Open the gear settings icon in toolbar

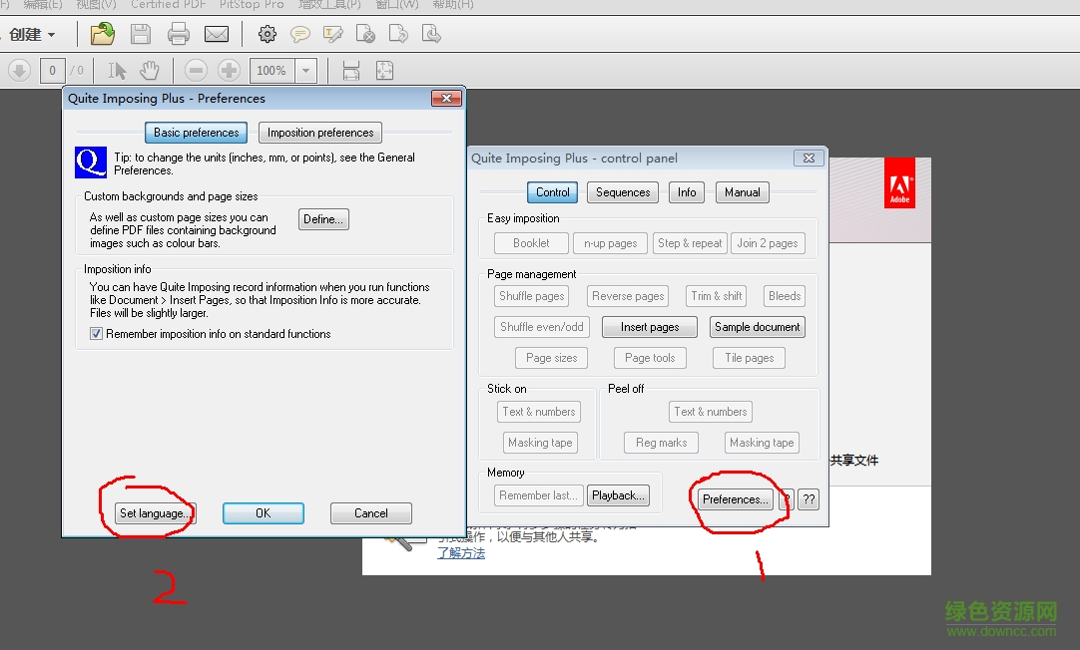268,34
